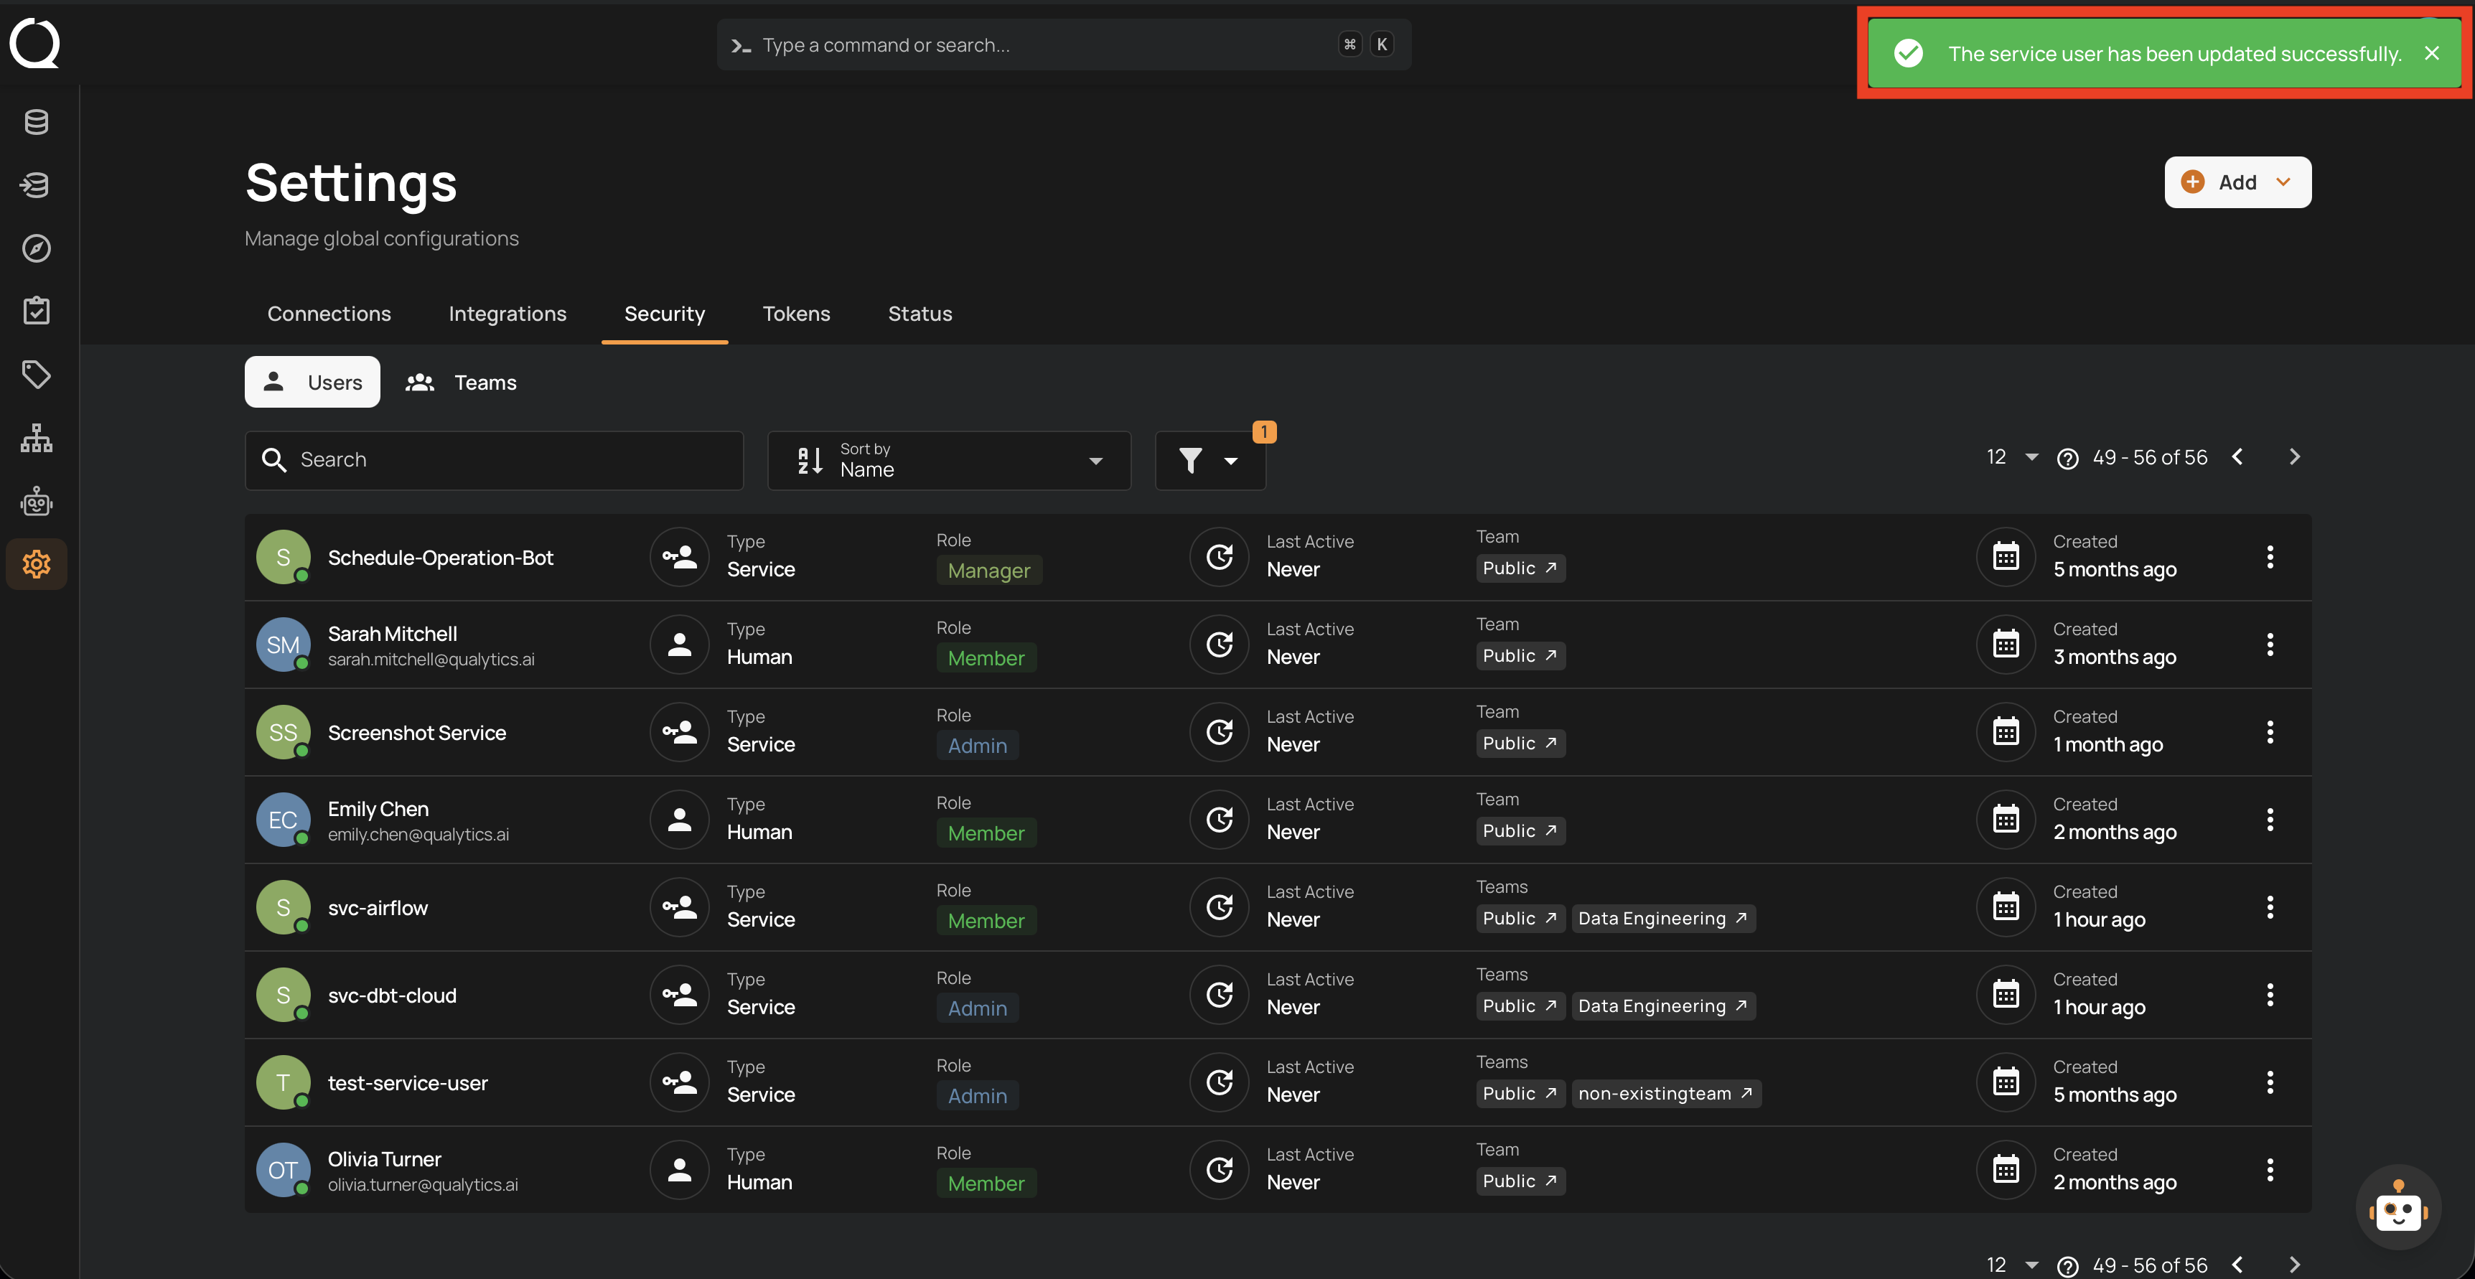This screenshot has width=2475, height=1279.
Task: Focus the users Search field
Action: pos(494,460)
